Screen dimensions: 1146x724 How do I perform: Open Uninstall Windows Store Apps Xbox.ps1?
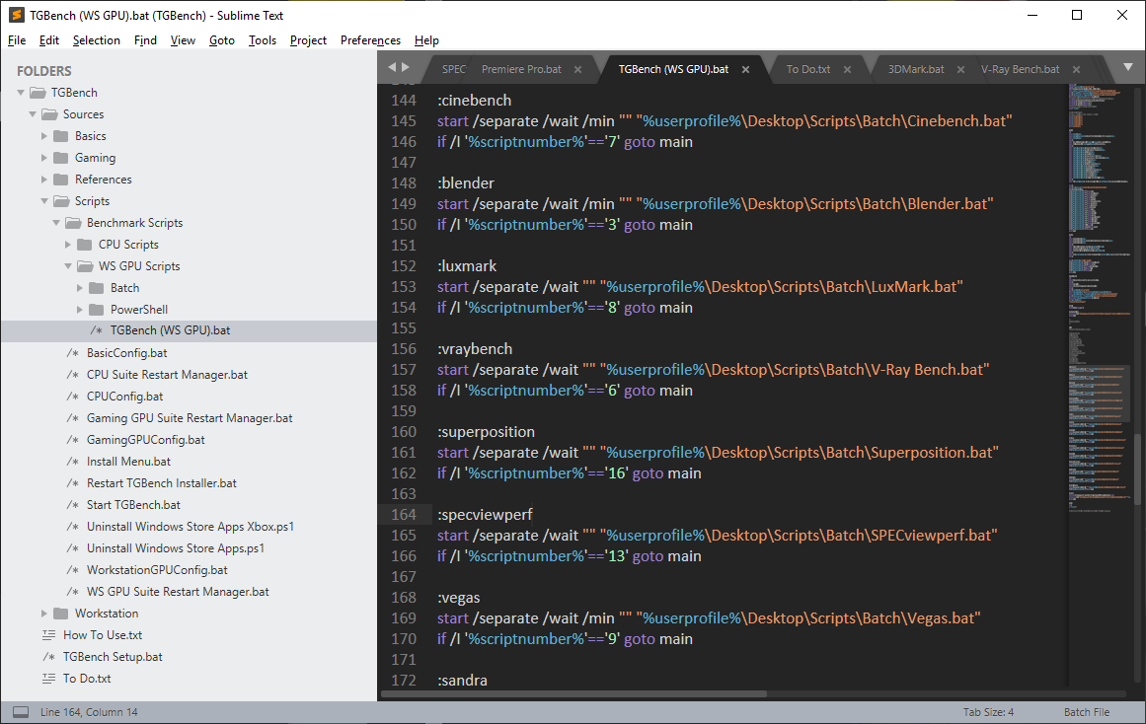coord(191,527)
